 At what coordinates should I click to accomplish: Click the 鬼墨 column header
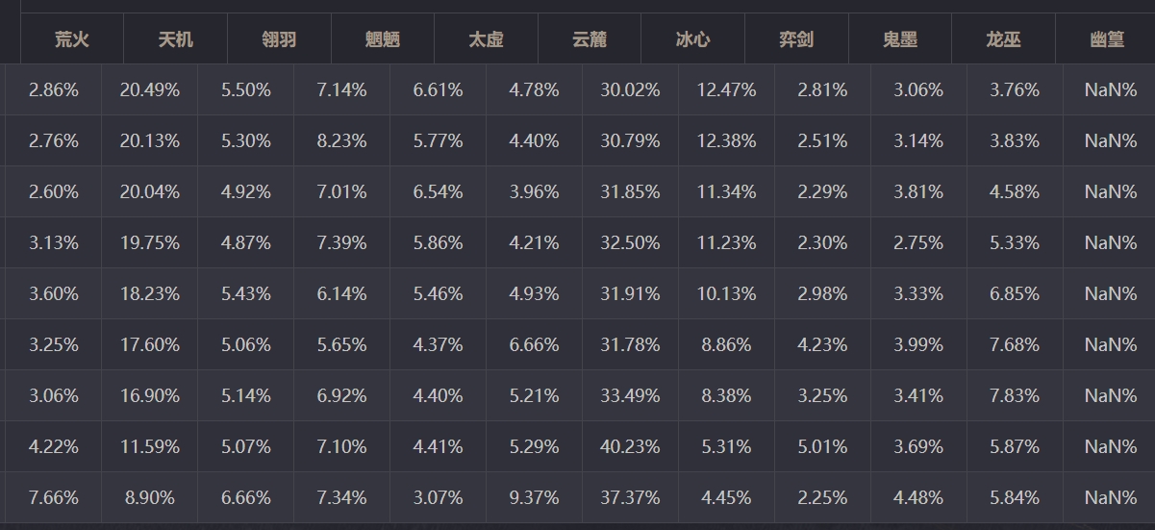point(900,39)
